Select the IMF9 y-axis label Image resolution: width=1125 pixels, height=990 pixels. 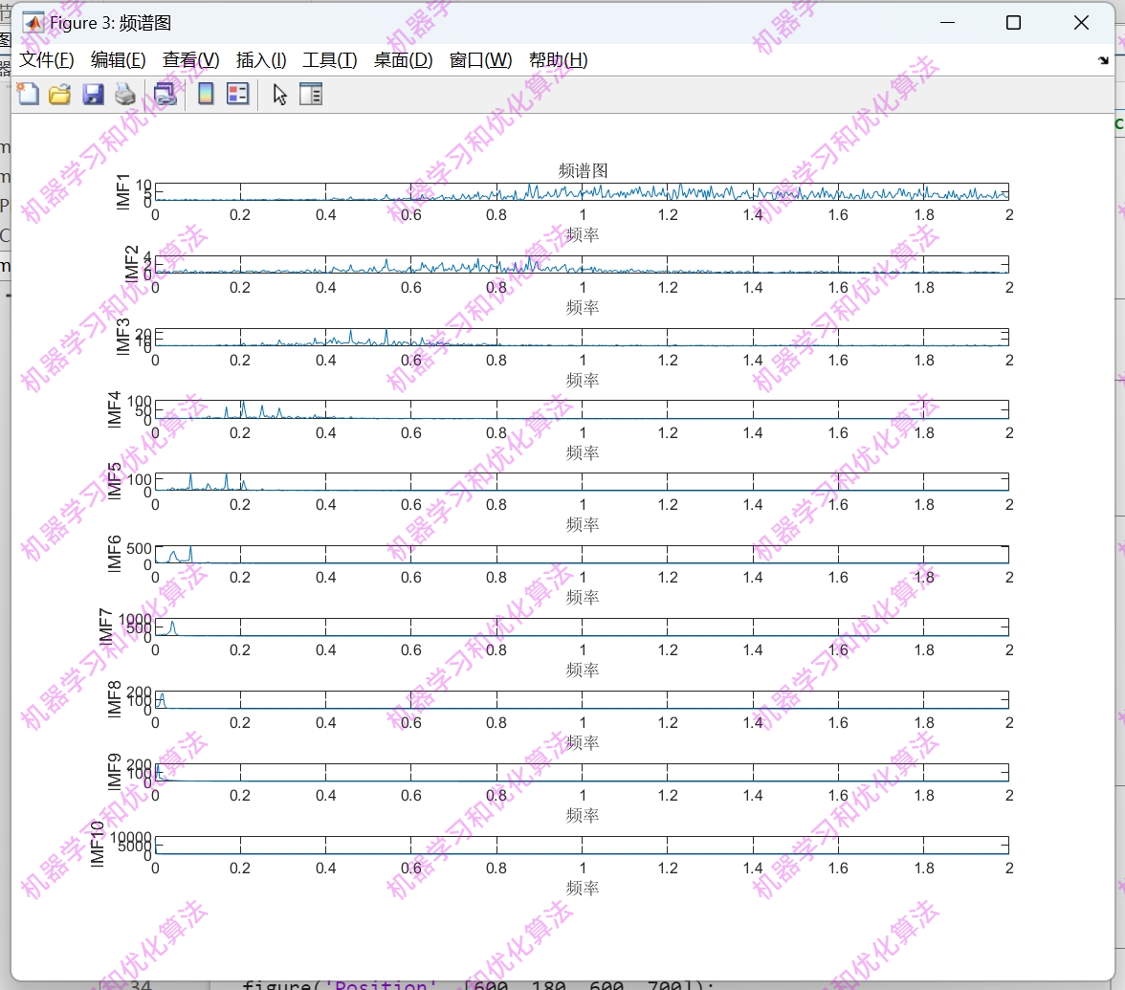coord(115,772)
